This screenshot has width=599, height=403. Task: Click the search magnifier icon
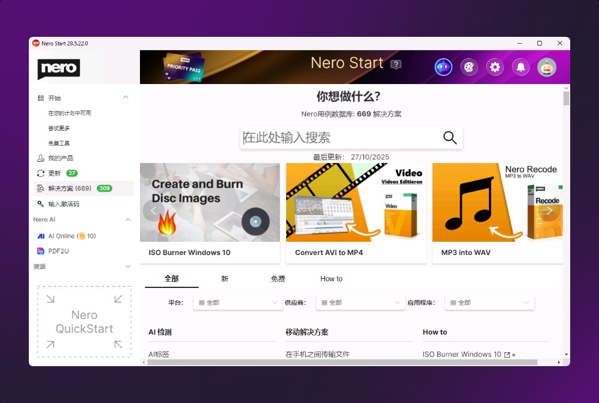(x=449, y=138)
